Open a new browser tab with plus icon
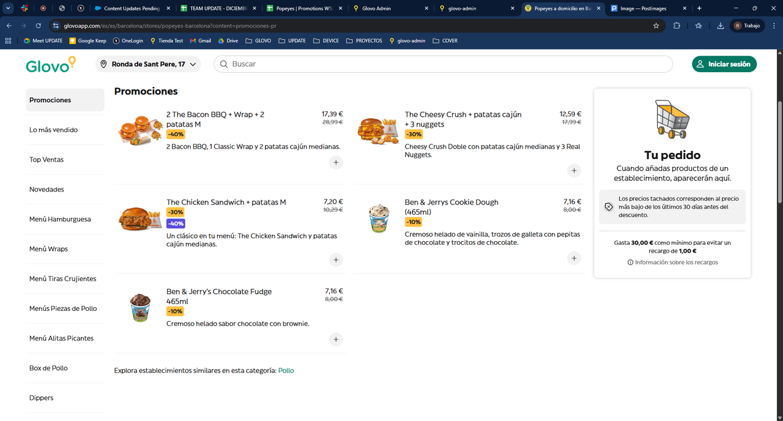Screen dimensions: 783x421 click(x=699, y=9)
